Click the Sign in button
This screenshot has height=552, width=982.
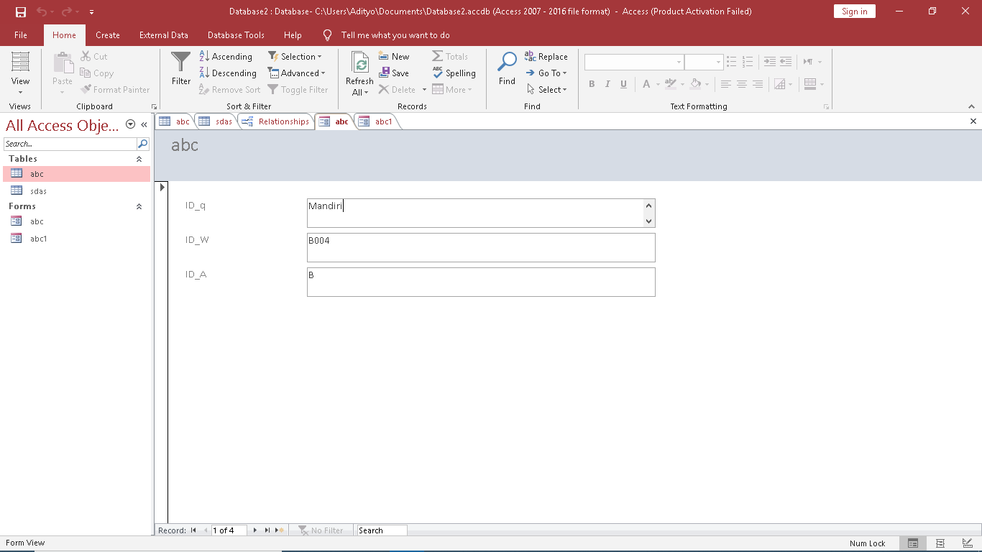[854, 11]
